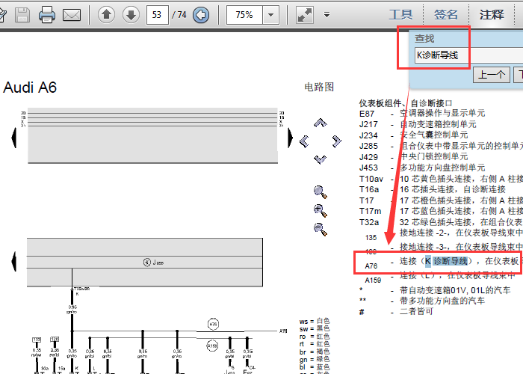Screen dimensions: 523x374
Task: Click the 查找 panel label
Action: [x=424, y=38]
